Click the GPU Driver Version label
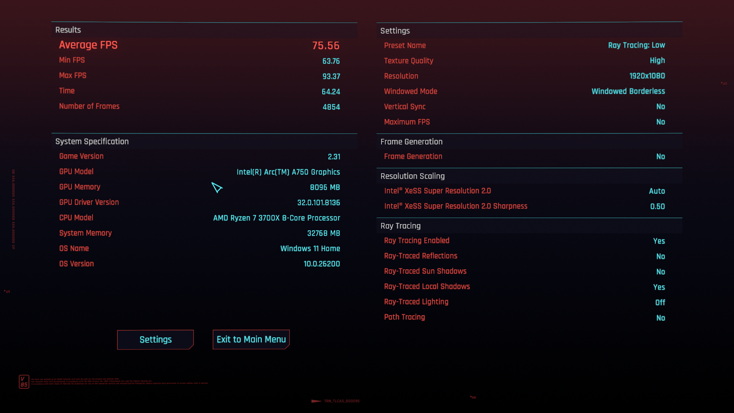734x413 pixels. [x=89, y=202]
